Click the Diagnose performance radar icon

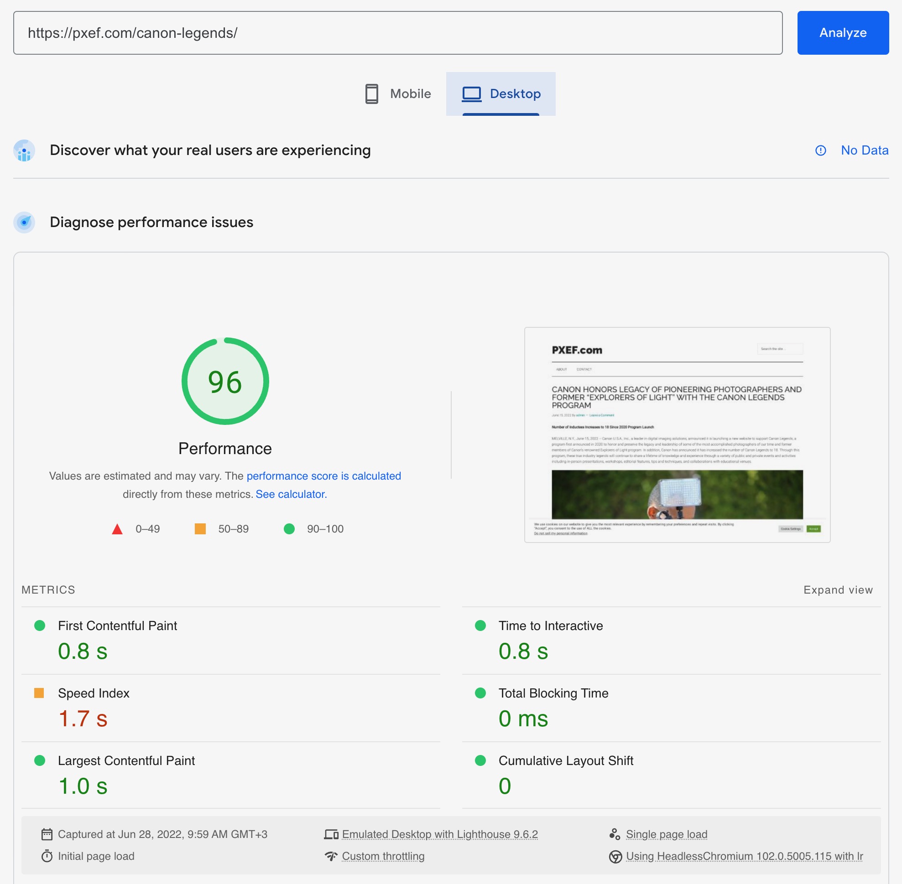coord(24,222)
